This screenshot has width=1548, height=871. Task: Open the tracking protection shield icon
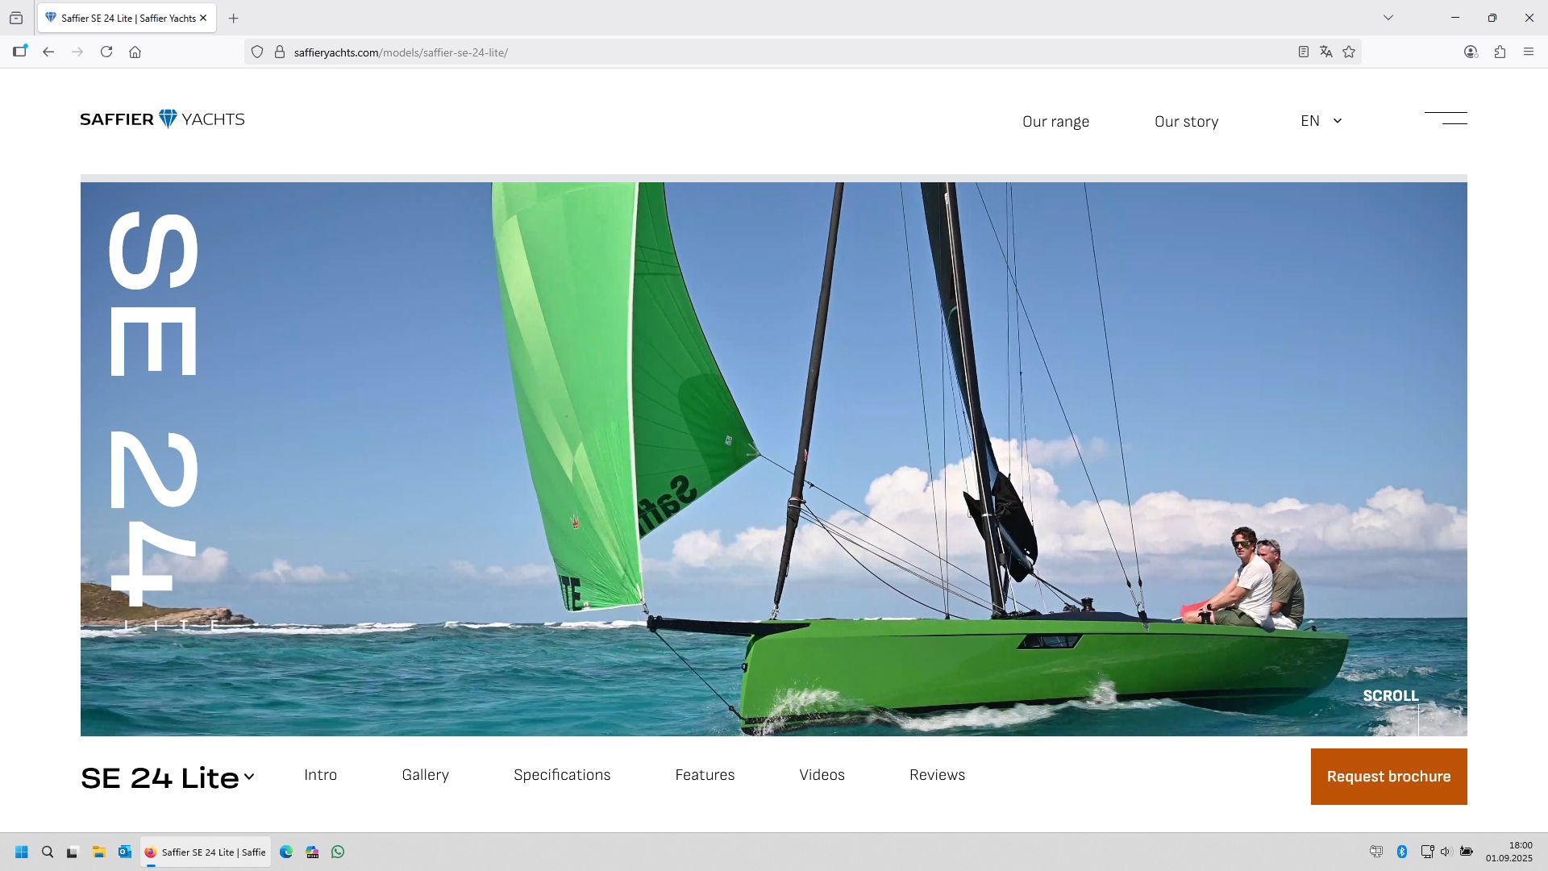coord(257,52)
